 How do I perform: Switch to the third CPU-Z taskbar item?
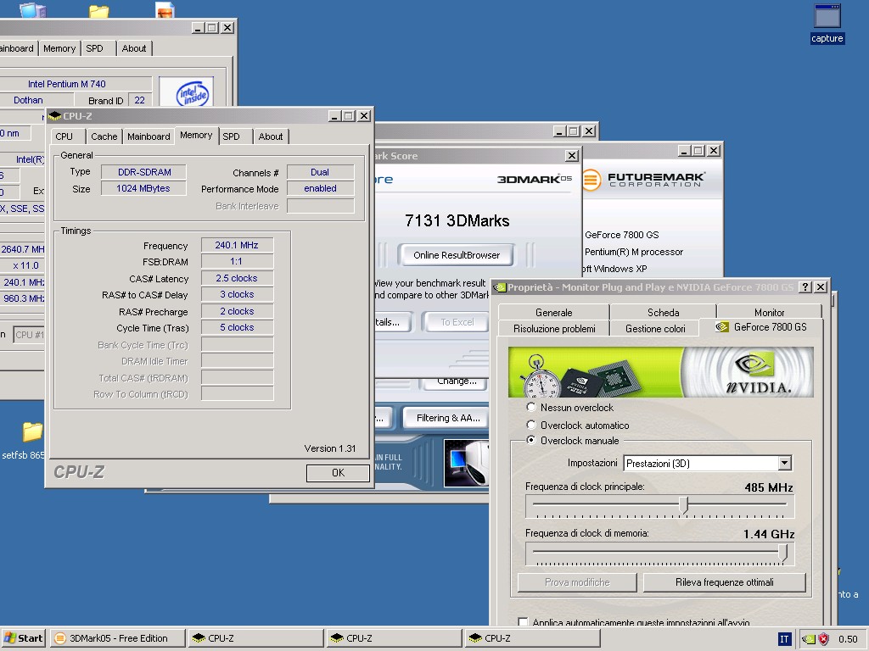tap(532, 638)
